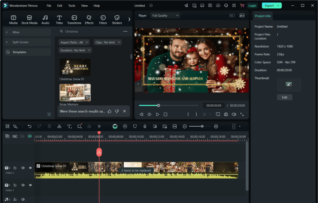Image resolution: width=318 pixels, height=203 pixels.
Task: Zoom out the timeline with minus
Action: [x=185, y=126]
